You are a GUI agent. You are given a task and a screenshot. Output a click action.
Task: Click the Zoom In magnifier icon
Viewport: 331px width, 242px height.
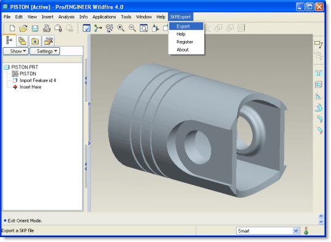pos(121,28)
